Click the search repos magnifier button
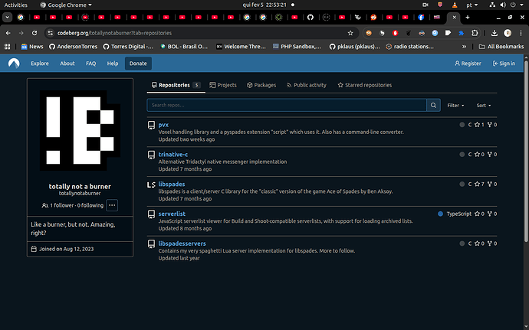Screen dimensions: 529x330 coord(433,105)
